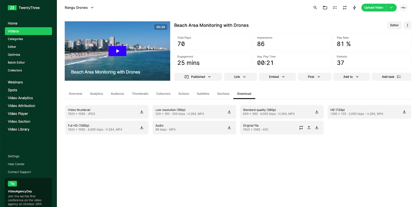Open the Editor button next to title
The image size is (419, 207).
pos(394,25)
